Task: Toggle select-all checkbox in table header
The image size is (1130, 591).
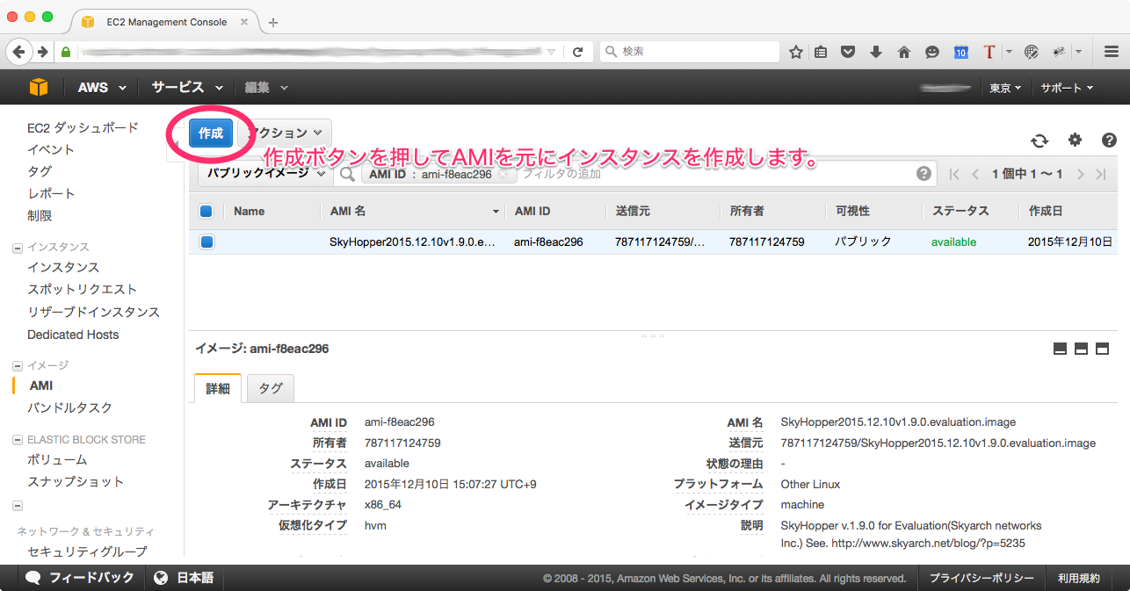Action: (206, 211)
